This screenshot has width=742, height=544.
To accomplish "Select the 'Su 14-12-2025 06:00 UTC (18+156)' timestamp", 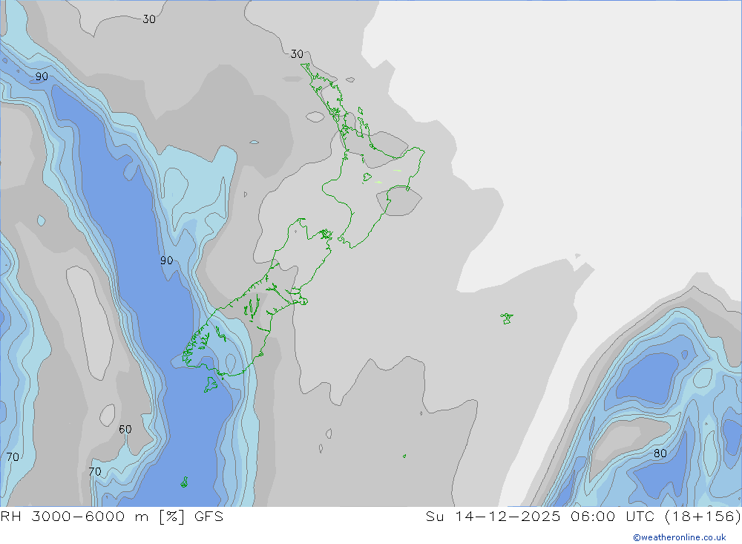I will click(x=583, y=516).
